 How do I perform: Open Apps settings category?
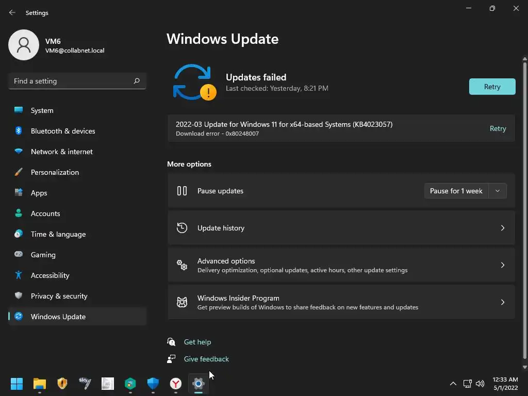[x=77, y=193]
